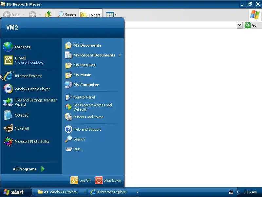This screenshot has height=197, width=262.
Task: Go up one folder level
Action: pyautogui.click(x=48, y=14)
